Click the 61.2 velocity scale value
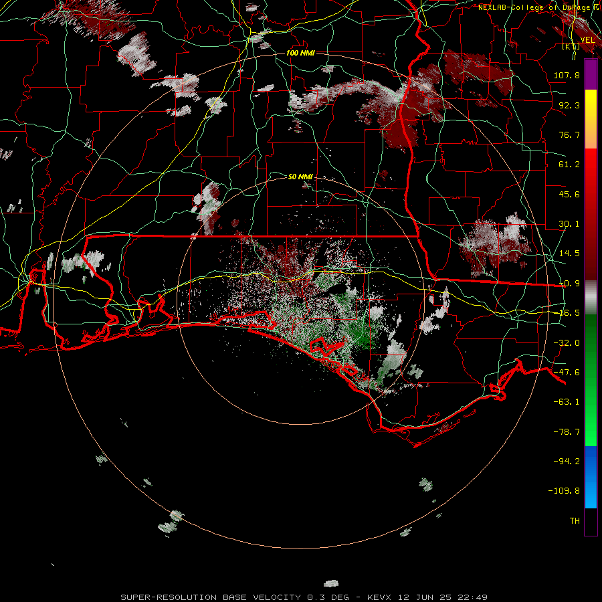The width and height of the screenshot is (602, 602). [x=569, y=165]
